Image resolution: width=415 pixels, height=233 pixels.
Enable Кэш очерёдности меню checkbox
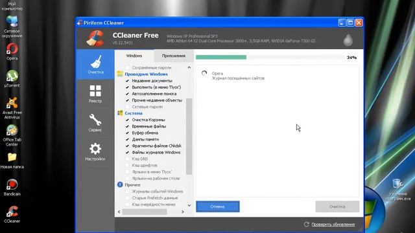coord(127,205)
